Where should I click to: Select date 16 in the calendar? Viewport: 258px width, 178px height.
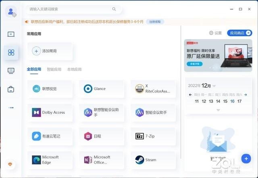point(232,101)
